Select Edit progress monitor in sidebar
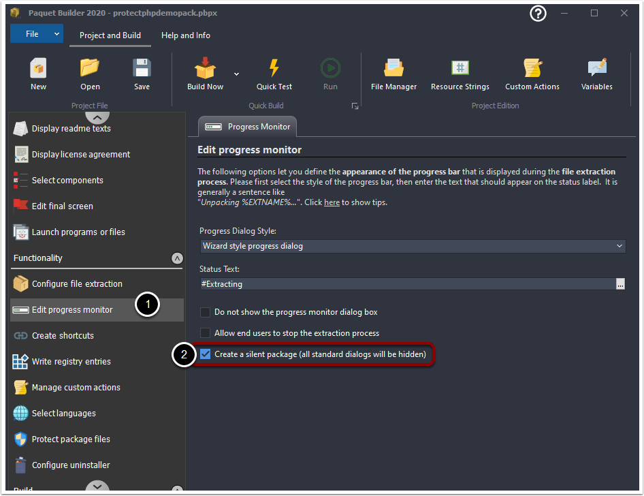The width and height of the screenshot is (644, 496). (97, 310)
